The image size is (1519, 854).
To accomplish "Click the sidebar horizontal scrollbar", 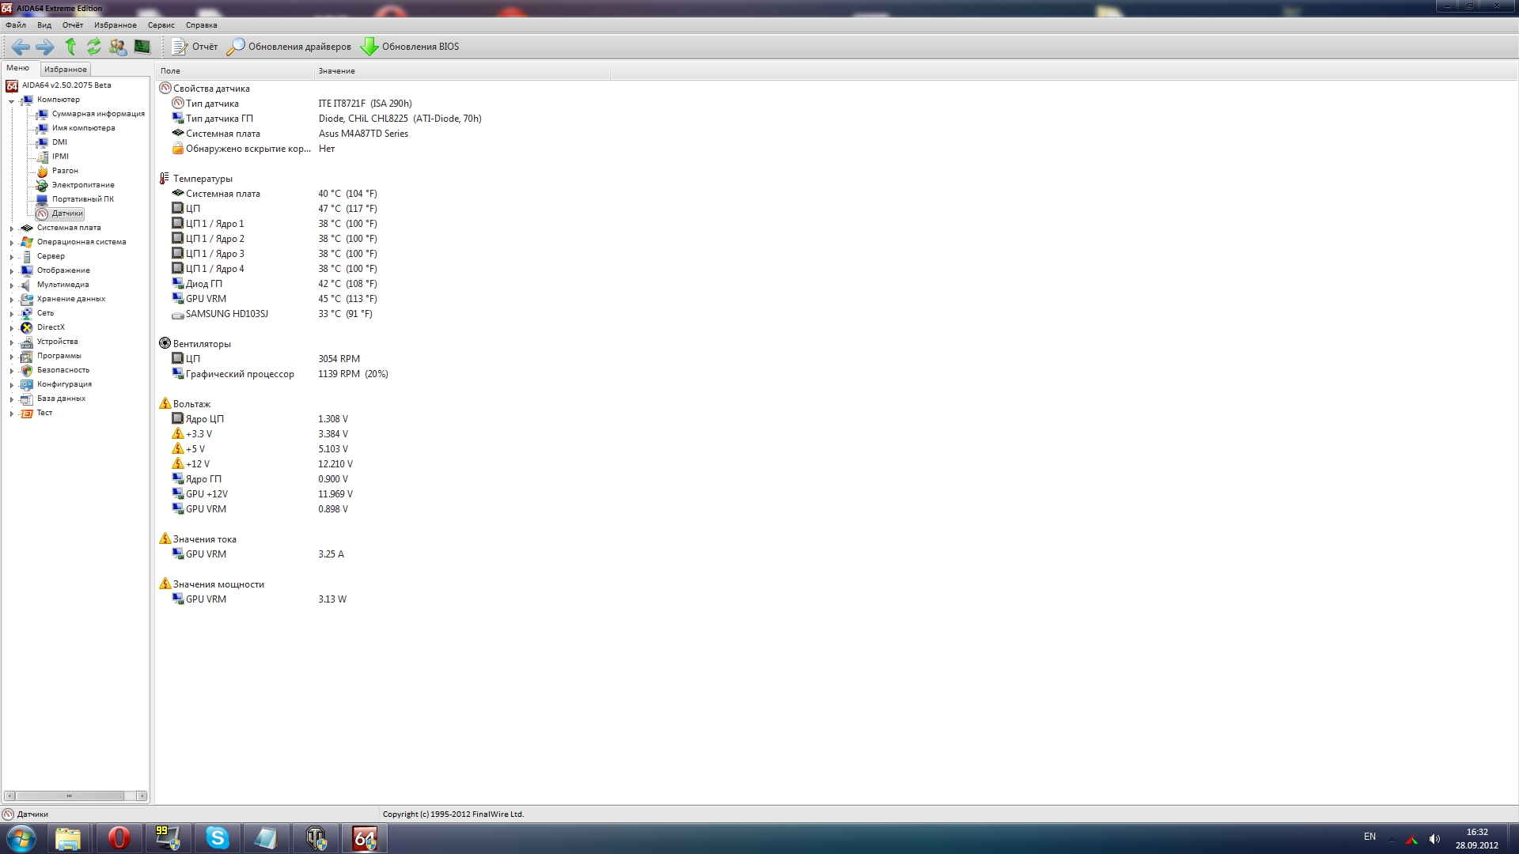I will tap(70, 795).
